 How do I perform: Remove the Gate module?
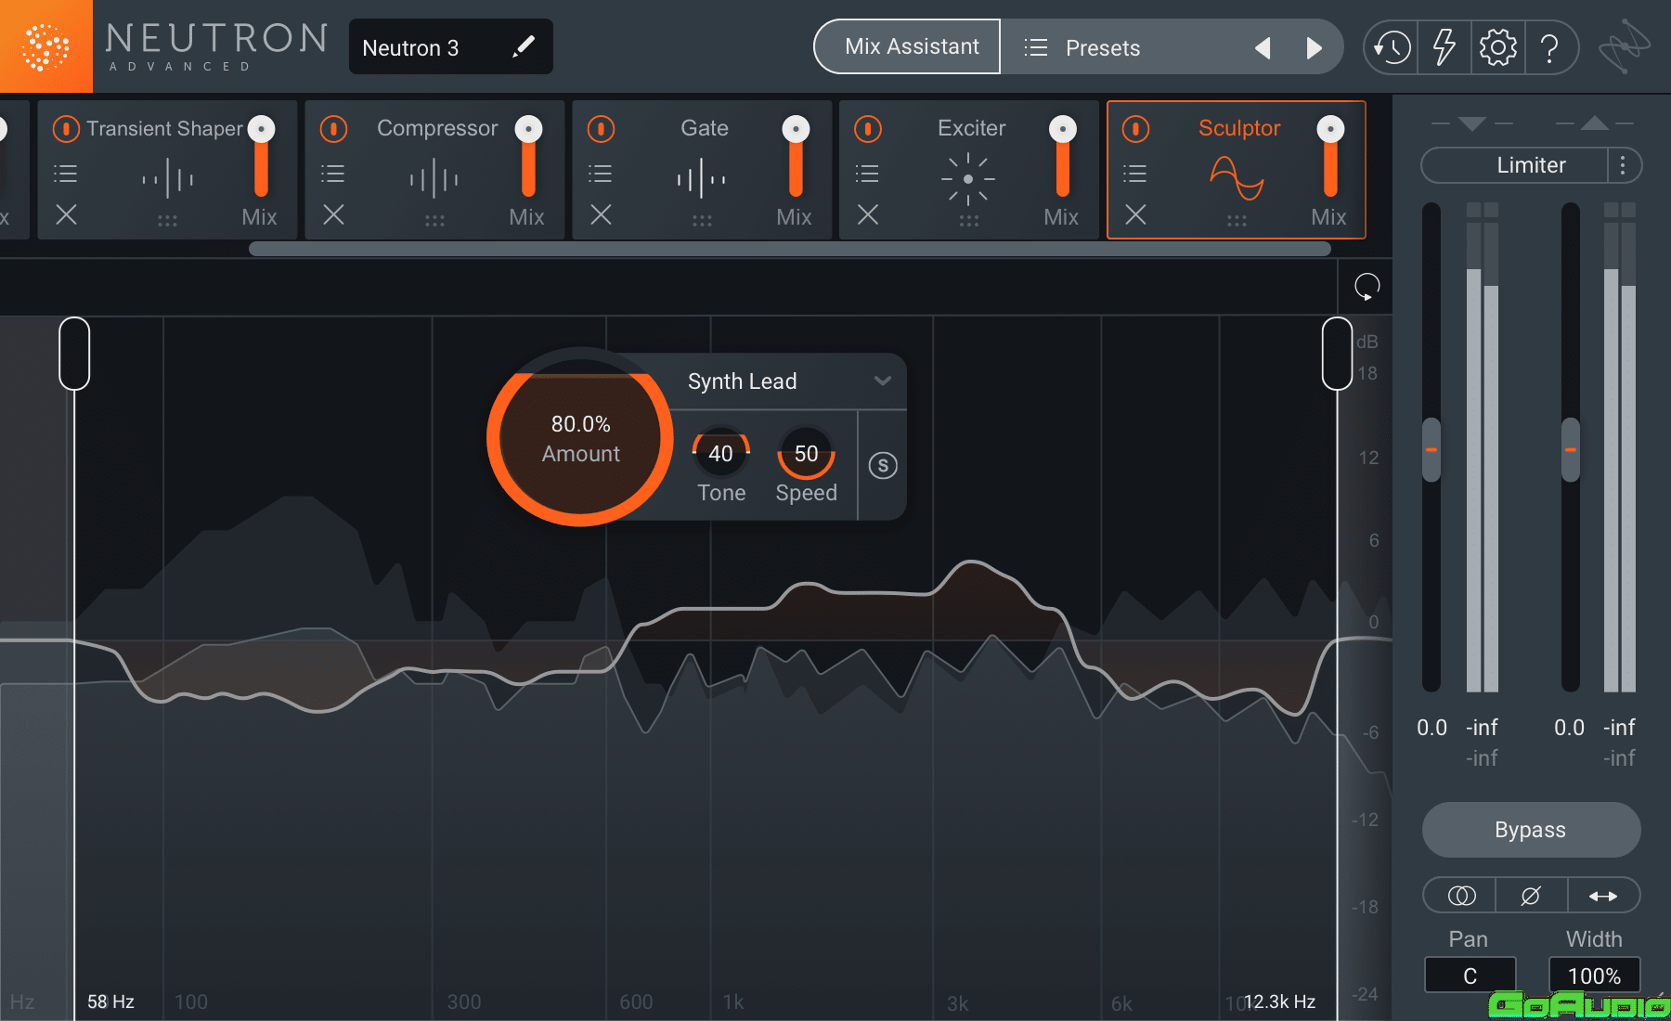tap(601, 214)
